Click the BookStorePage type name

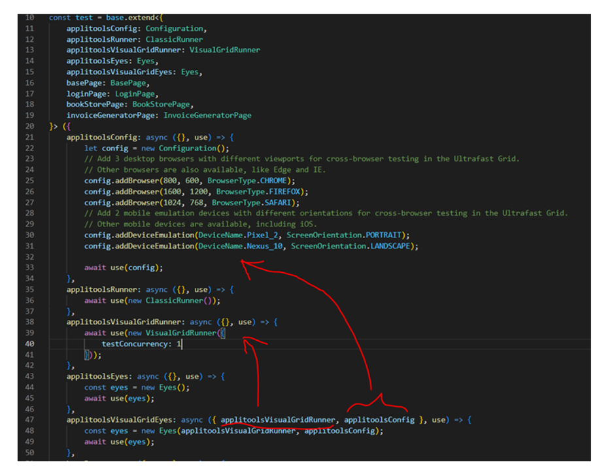(x=163, y=104)
